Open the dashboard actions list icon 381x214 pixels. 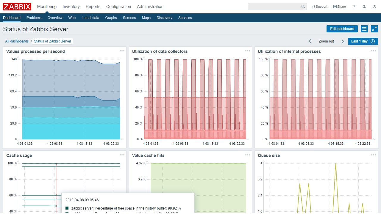coord(364,29)
